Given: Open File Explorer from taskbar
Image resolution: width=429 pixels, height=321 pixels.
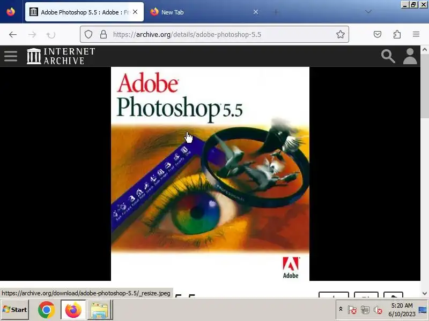Looking at the screenshot, I should 100,310.
